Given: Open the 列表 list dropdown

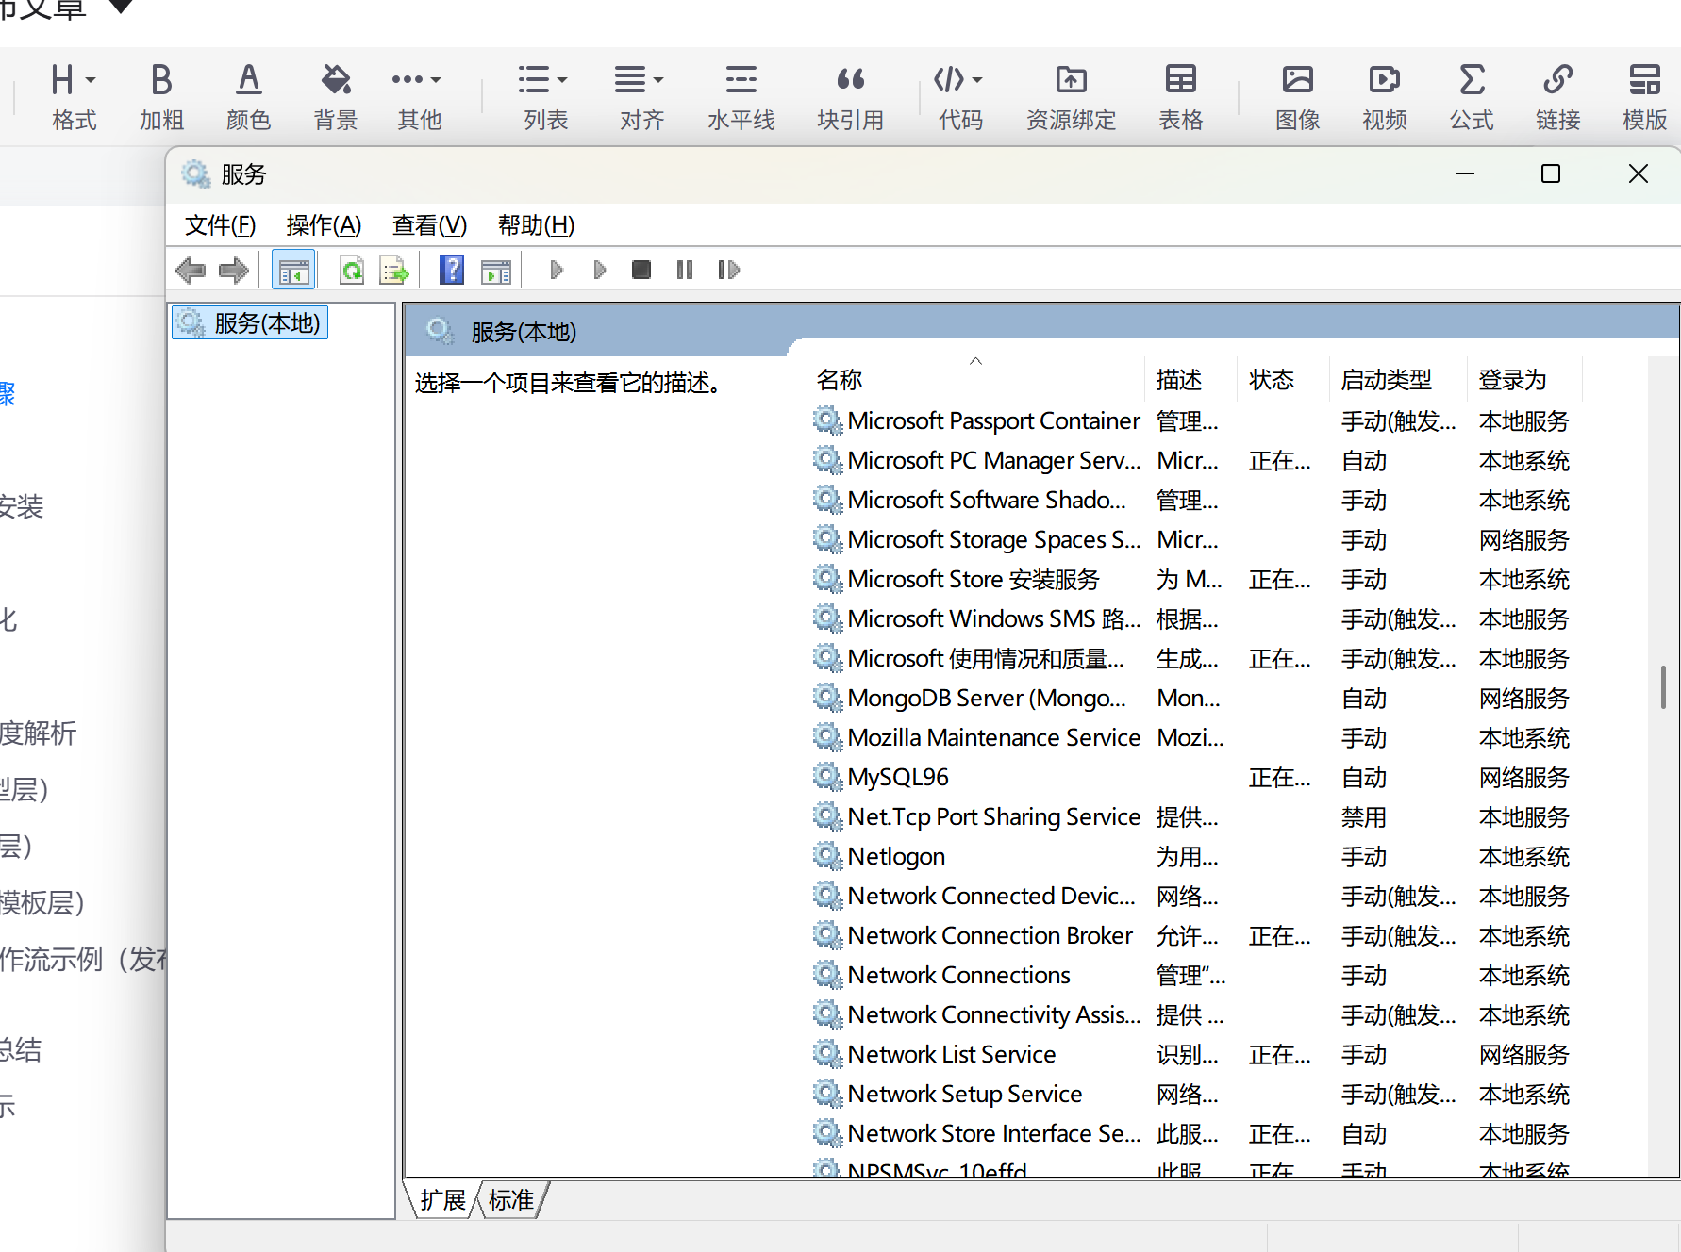Looking at the screenshot, I should point(545,97).
